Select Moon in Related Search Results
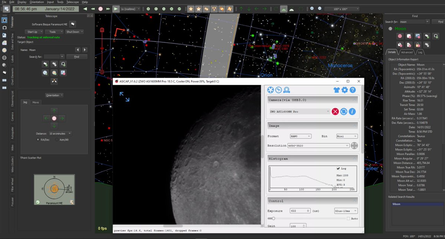The width and height of the screenshot is (445, 239). [418, 204]
